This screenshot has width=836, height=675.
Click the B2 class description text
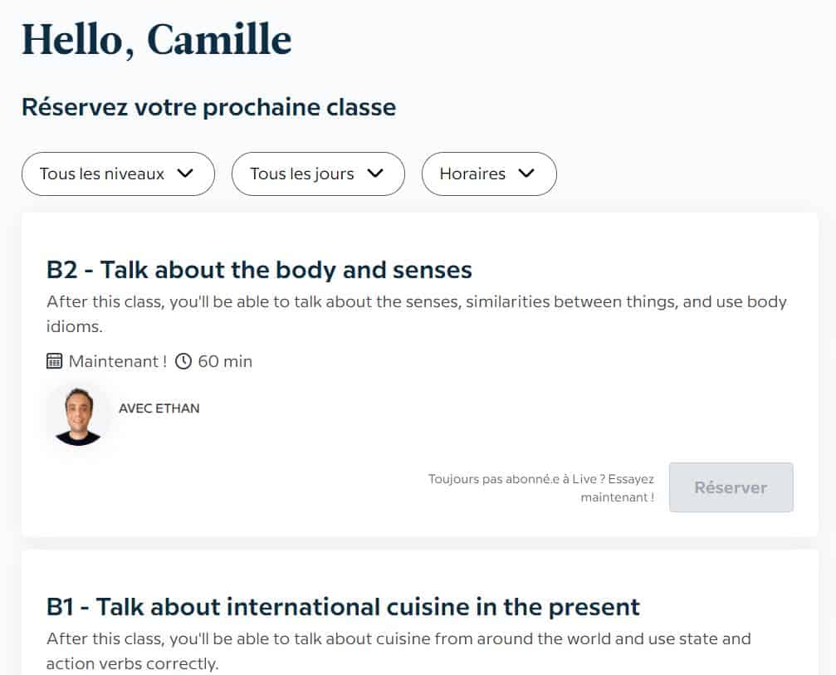pos(416,314)
